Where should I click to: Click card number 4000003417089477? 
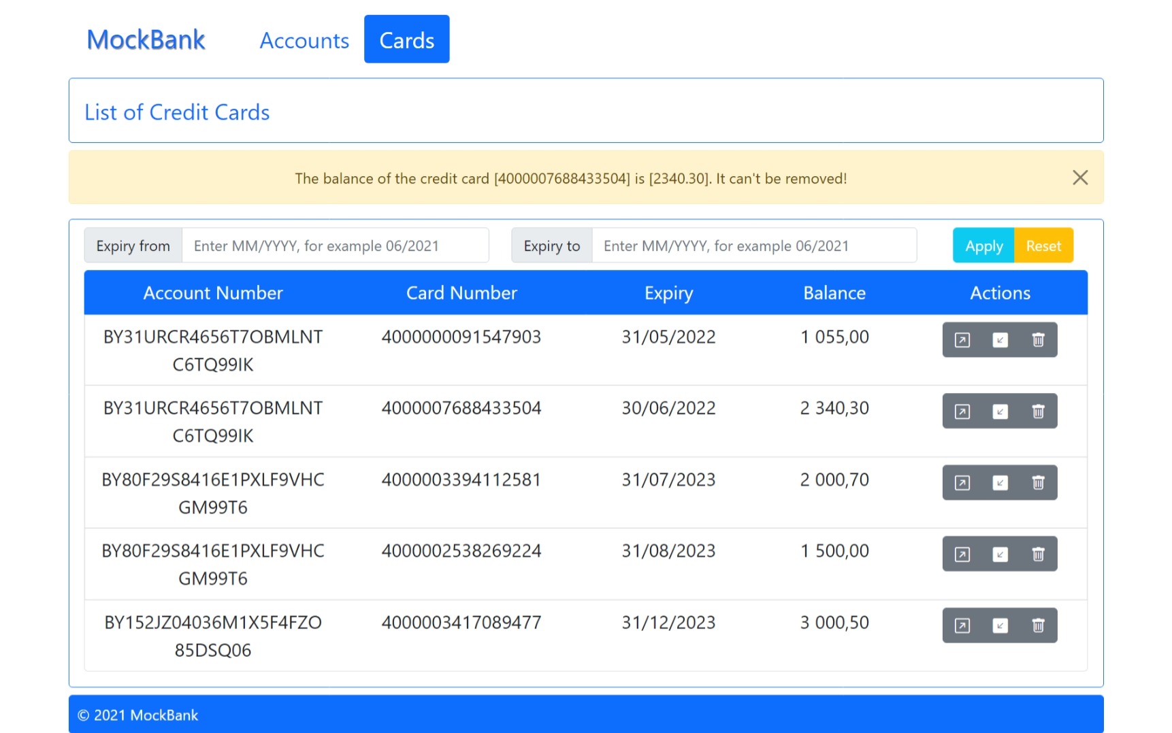461,622
